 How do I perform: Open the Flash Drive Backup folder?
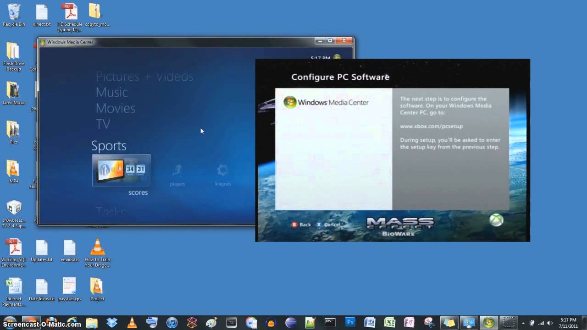click(x=14, y=57)
